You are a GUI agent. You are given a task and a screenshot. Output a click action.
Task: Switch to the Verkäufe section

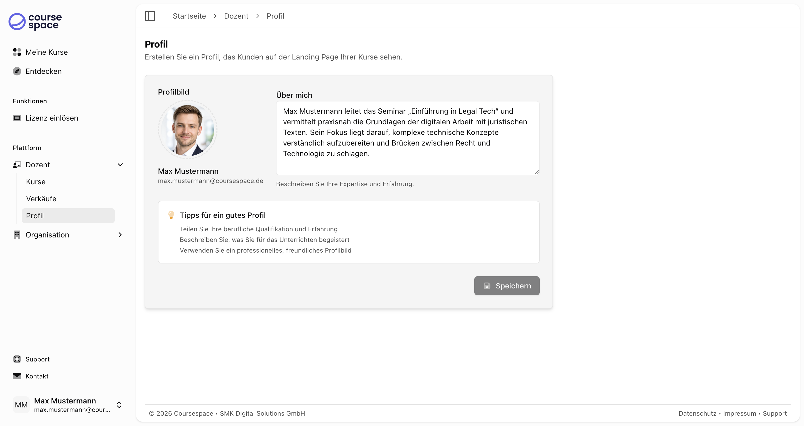pos(41,199)
